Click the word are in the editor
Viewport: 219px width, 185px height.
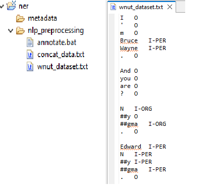click(125, 86)
